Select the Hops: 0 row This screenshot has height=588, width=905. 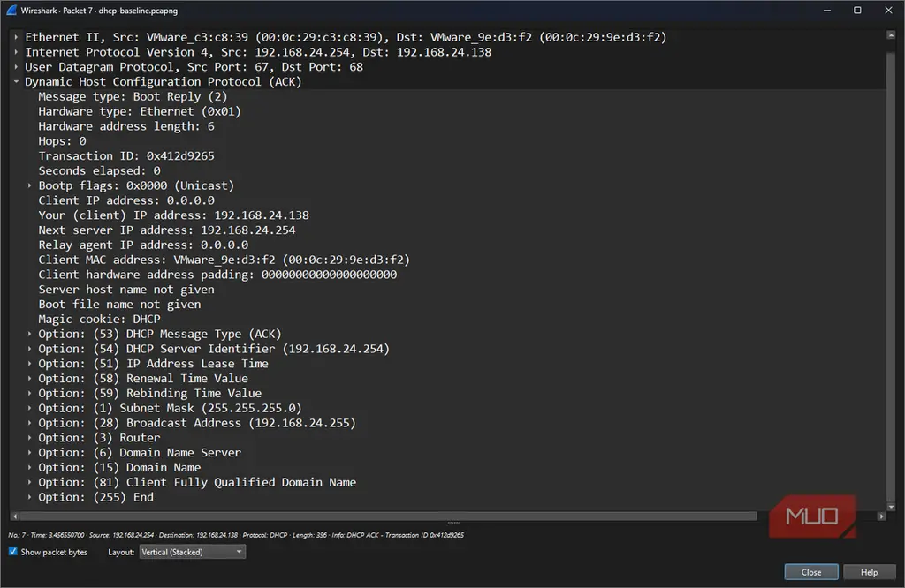[x=63, y=141]
